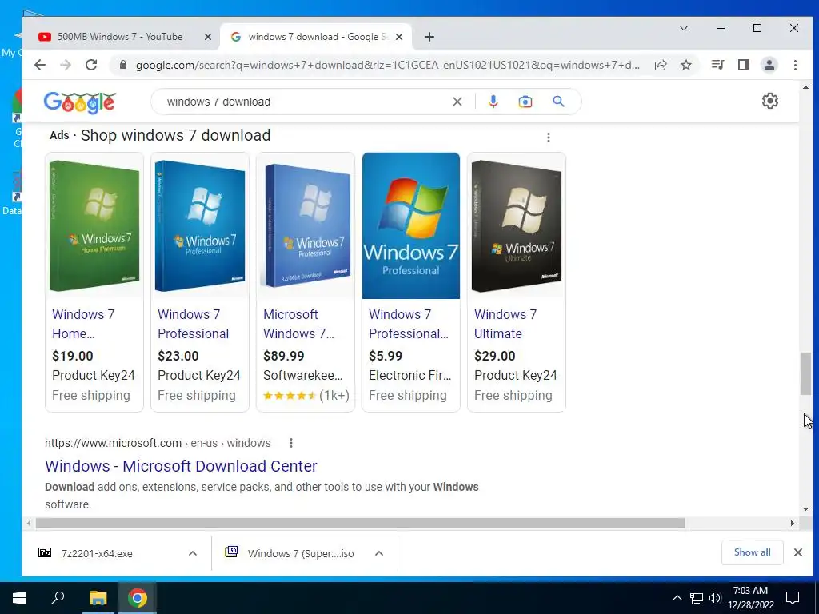Open Windows - Microsoft Download Center result
Viewport: 819px width, 614px height.
pos(181,466)
